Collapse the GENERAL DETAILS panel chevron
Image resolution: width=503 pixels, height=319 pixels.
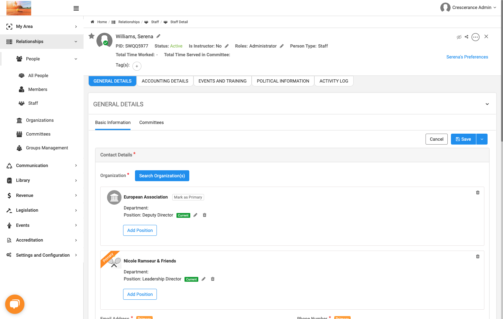click(487, 104)
